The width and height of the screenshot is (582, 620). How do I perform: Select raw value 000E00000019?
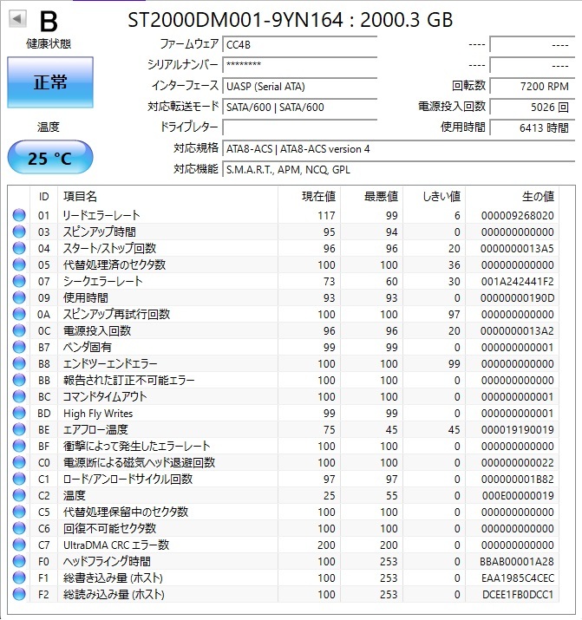point(518,496)
